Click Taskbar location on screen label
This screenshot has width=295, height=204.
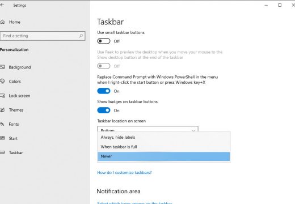[121, 121]
